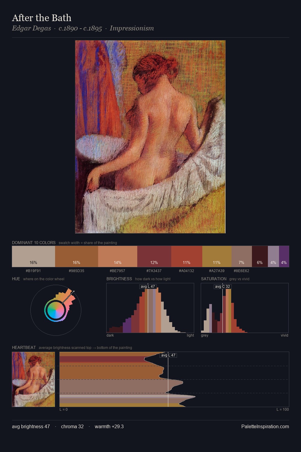
Task: Click the mauve-grey 4% swatch
Action: coord(273,256)
